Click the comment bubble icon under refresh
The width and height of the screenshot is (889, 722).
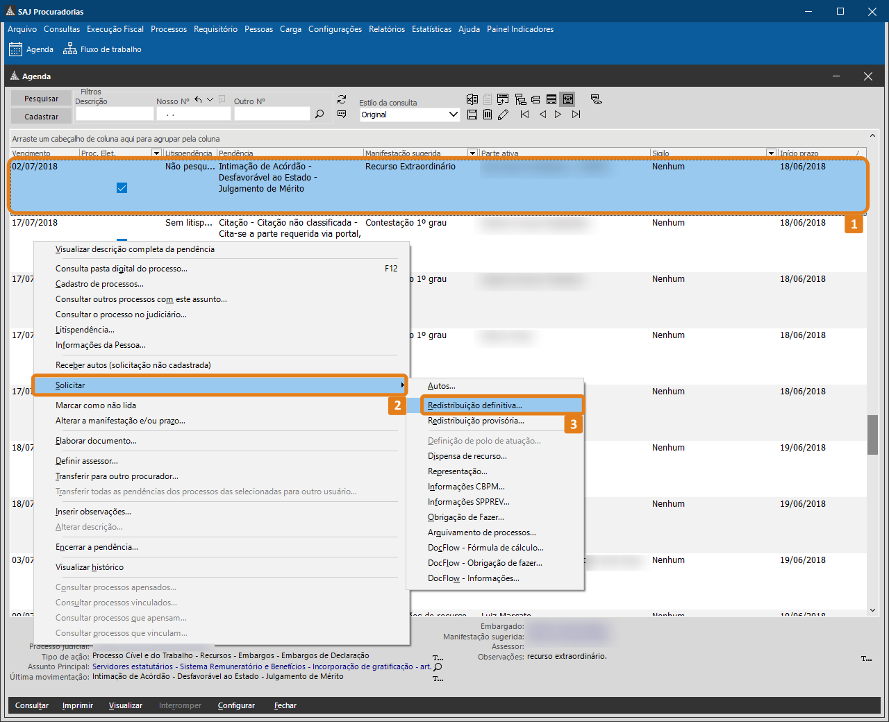point(342,114)
